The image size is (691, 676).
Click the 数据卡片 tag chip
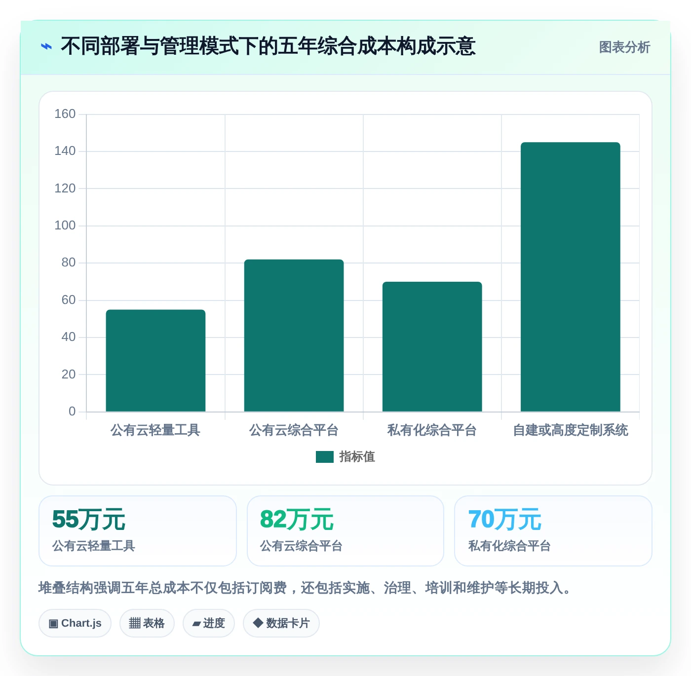281,623
